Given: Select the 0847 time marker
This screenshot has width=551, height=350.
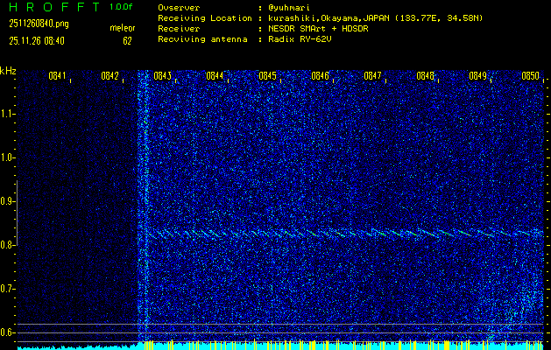Looking at the screenshot, I should [x=372, y=76].
